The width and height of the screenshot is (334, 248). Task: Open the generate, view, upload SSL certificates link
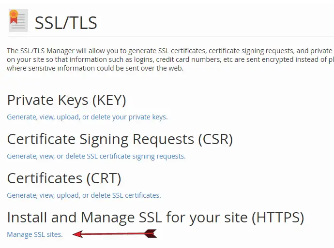(84, 195)
